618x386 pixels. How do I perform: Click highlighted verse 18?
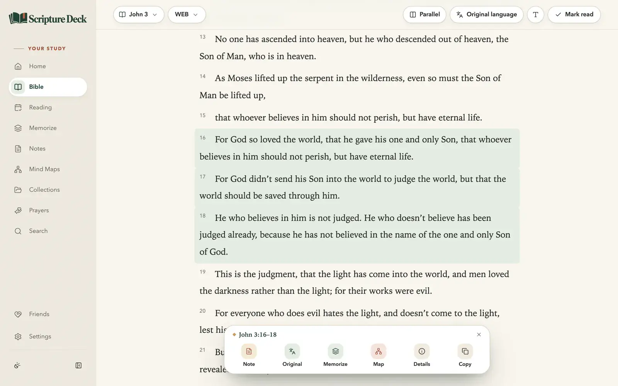tap(357, 235)
